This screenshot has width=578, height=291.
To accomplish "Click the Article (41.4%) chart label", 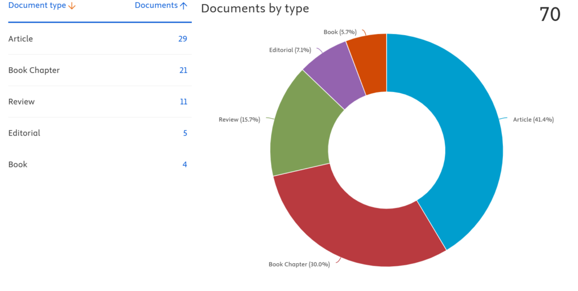I will 533,120.
